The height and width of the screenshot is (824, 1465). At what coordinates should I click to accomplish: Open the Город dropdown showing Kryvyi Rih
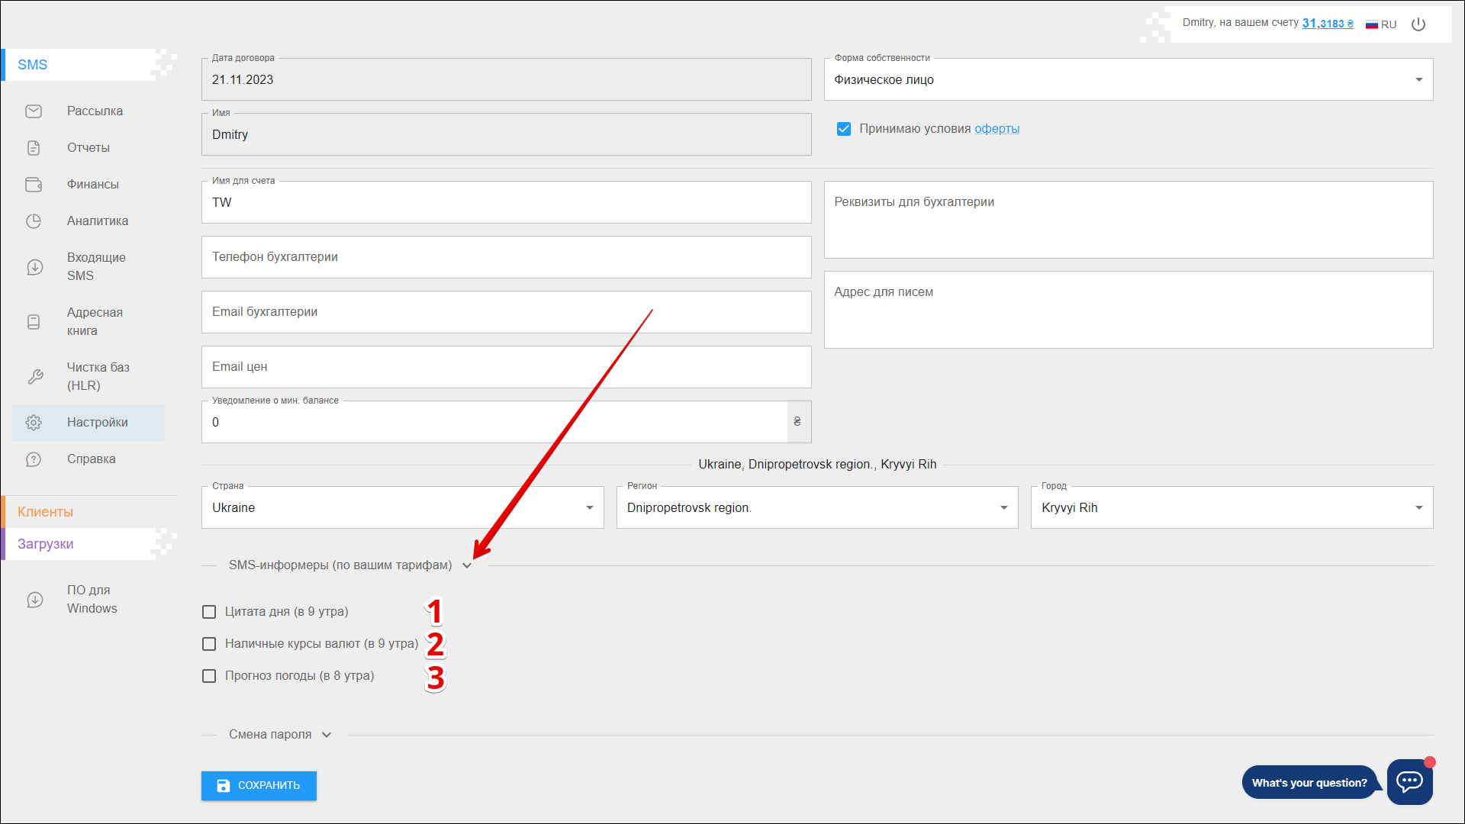1231,508
